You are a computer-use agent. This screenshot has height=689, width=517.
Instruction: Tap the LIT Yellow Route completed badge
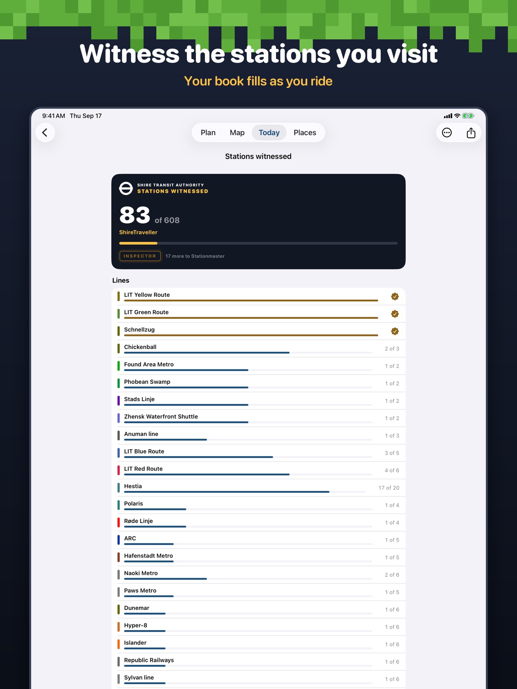[395, 296]
